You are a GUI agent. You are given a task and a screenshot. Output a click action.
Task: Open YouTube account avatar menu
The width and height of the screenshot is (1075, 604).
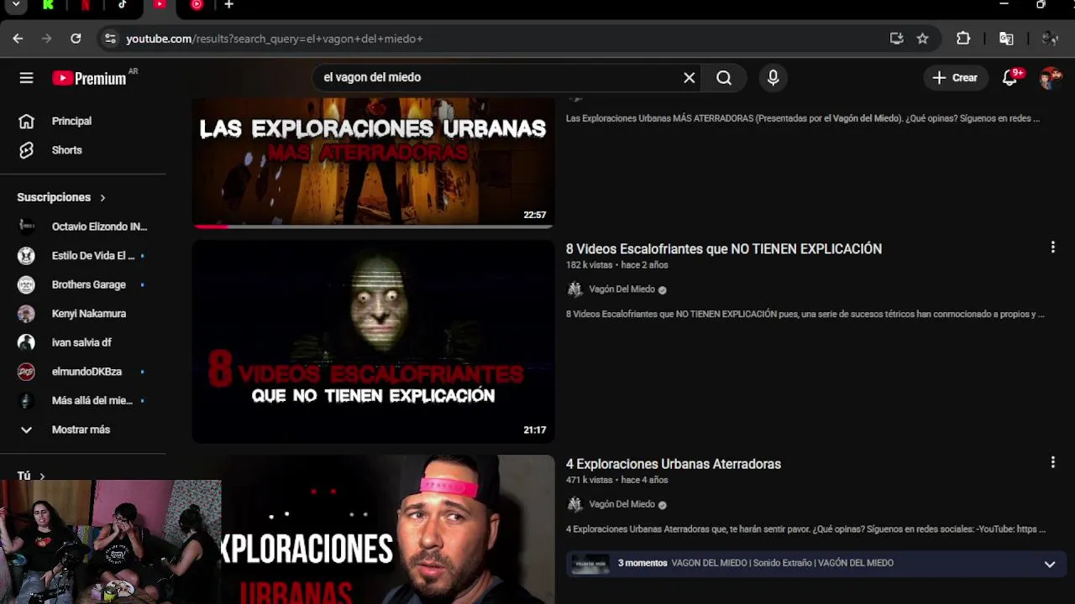pyautogui.click(x=1050, y=78)
